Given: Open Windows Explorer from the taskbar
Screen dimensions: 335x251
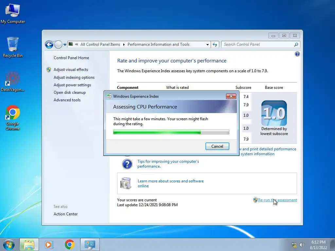Looking at the screenshot, I should (29, 244).
